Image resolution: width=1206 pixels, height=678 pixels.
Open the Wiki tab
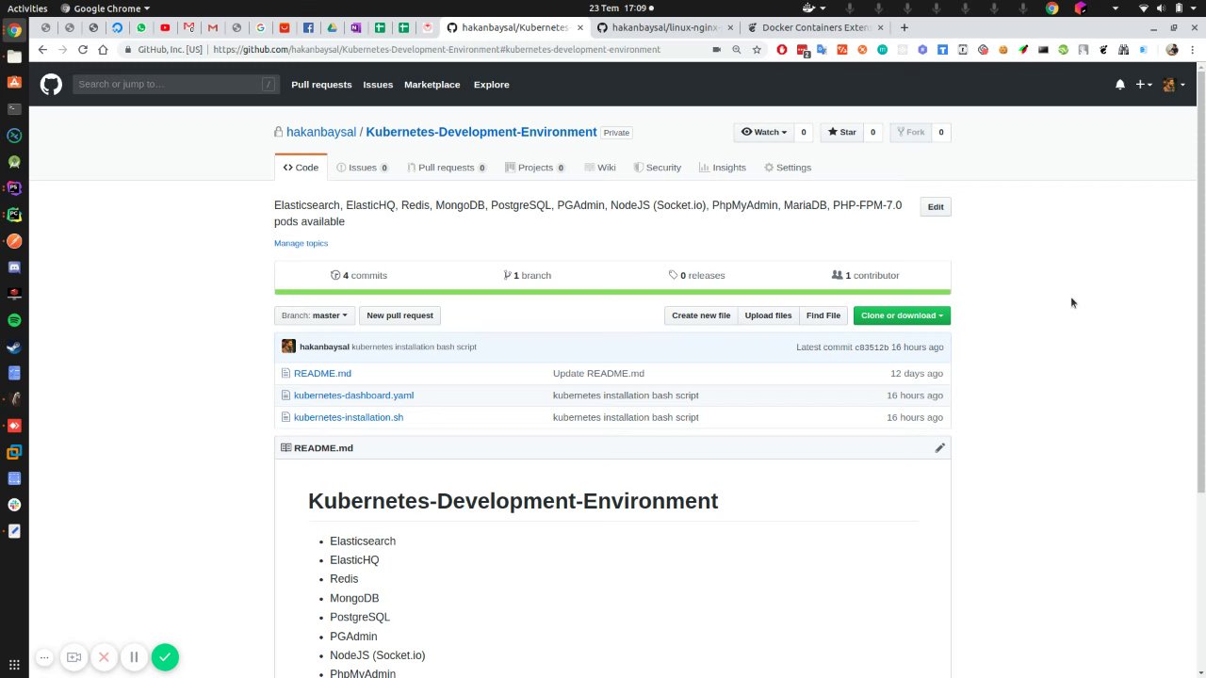(x=600, y=168)
